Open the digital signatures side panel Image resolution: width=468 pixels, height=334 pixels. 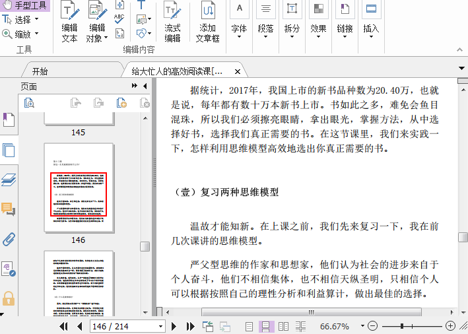tap(9, 269)
